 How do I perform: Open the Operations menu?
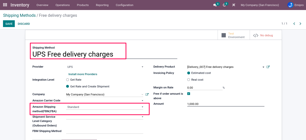[63, 5]
